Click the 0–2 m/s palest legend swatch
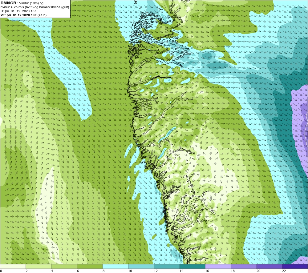The image size is (308, 273). 13,266
